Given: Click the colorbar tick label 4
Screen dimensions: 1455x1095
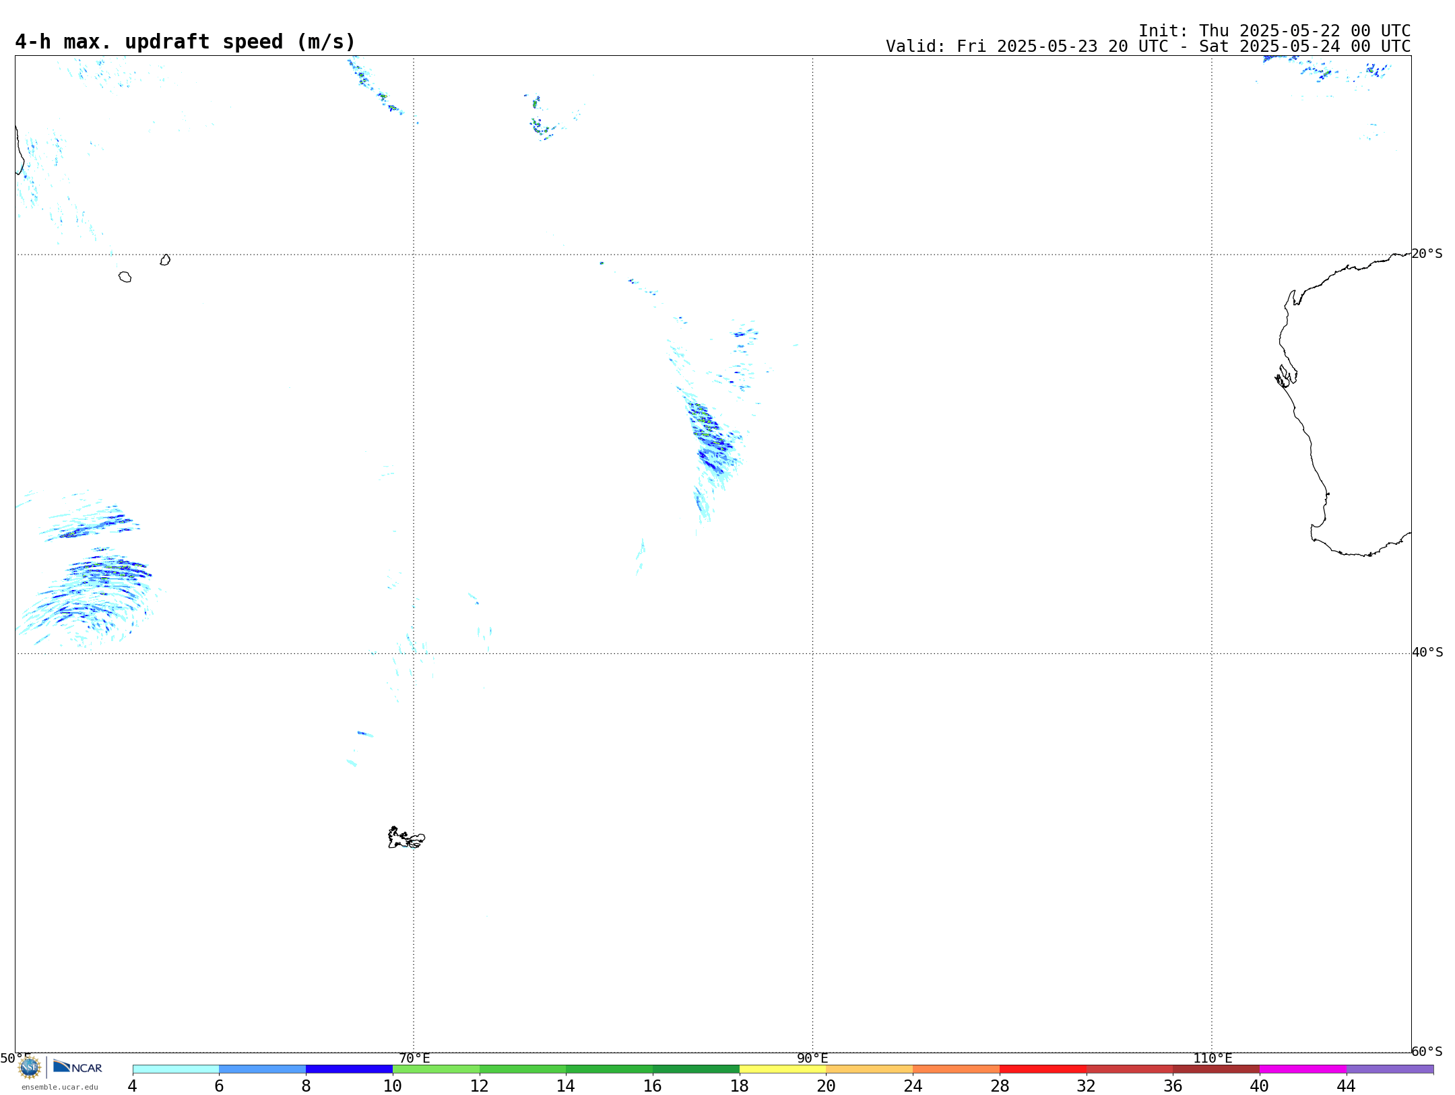Looking at the screenshot, I should (x=133, y=1086).
